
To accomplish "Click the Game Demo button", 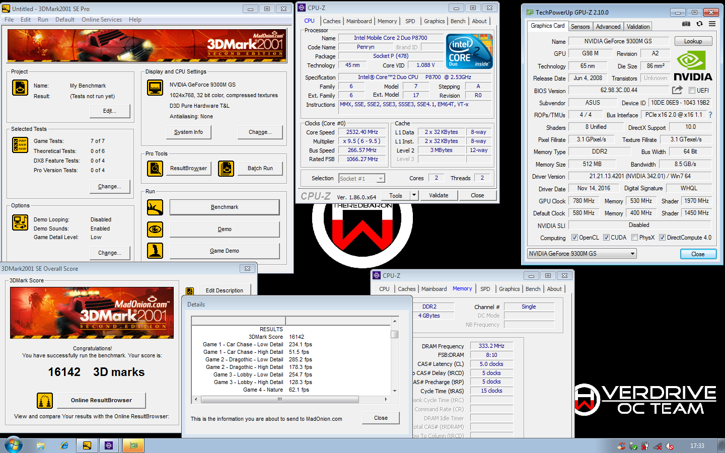I will [x=225, y=251].
